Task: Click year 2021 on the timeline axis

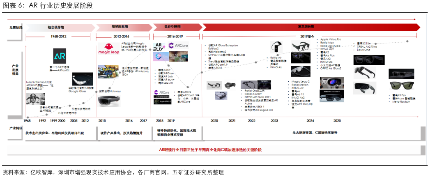Action: (x=232, y=121)
